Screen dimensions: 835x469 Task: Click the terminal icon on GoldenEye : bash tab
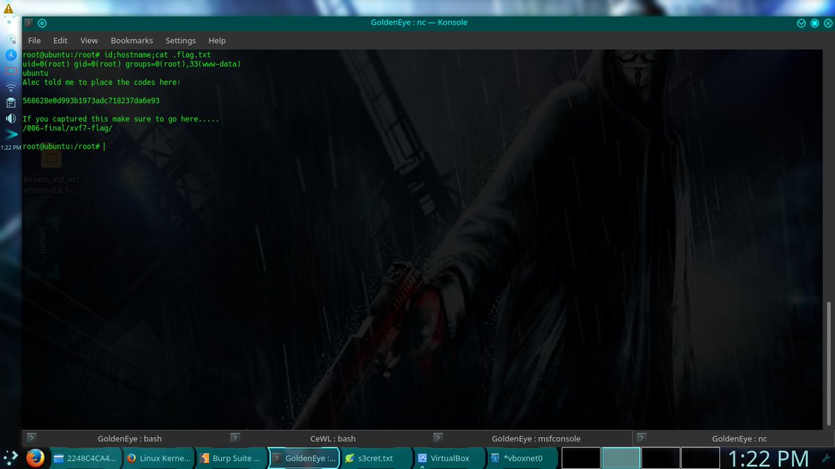click(31, 438)
